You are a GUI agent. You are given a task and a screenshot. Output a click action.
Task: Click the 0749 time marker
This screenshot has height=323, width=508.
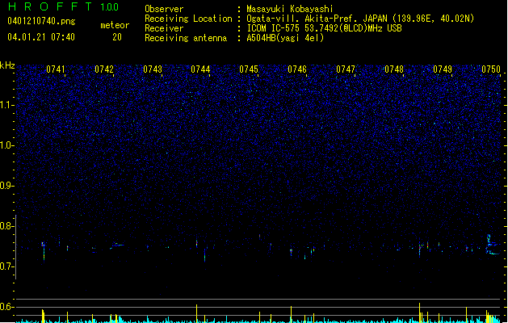coord(443,69)
